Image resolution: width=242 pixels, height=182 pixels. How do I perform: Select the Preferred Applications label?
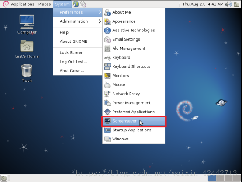(x=133, y=112)
